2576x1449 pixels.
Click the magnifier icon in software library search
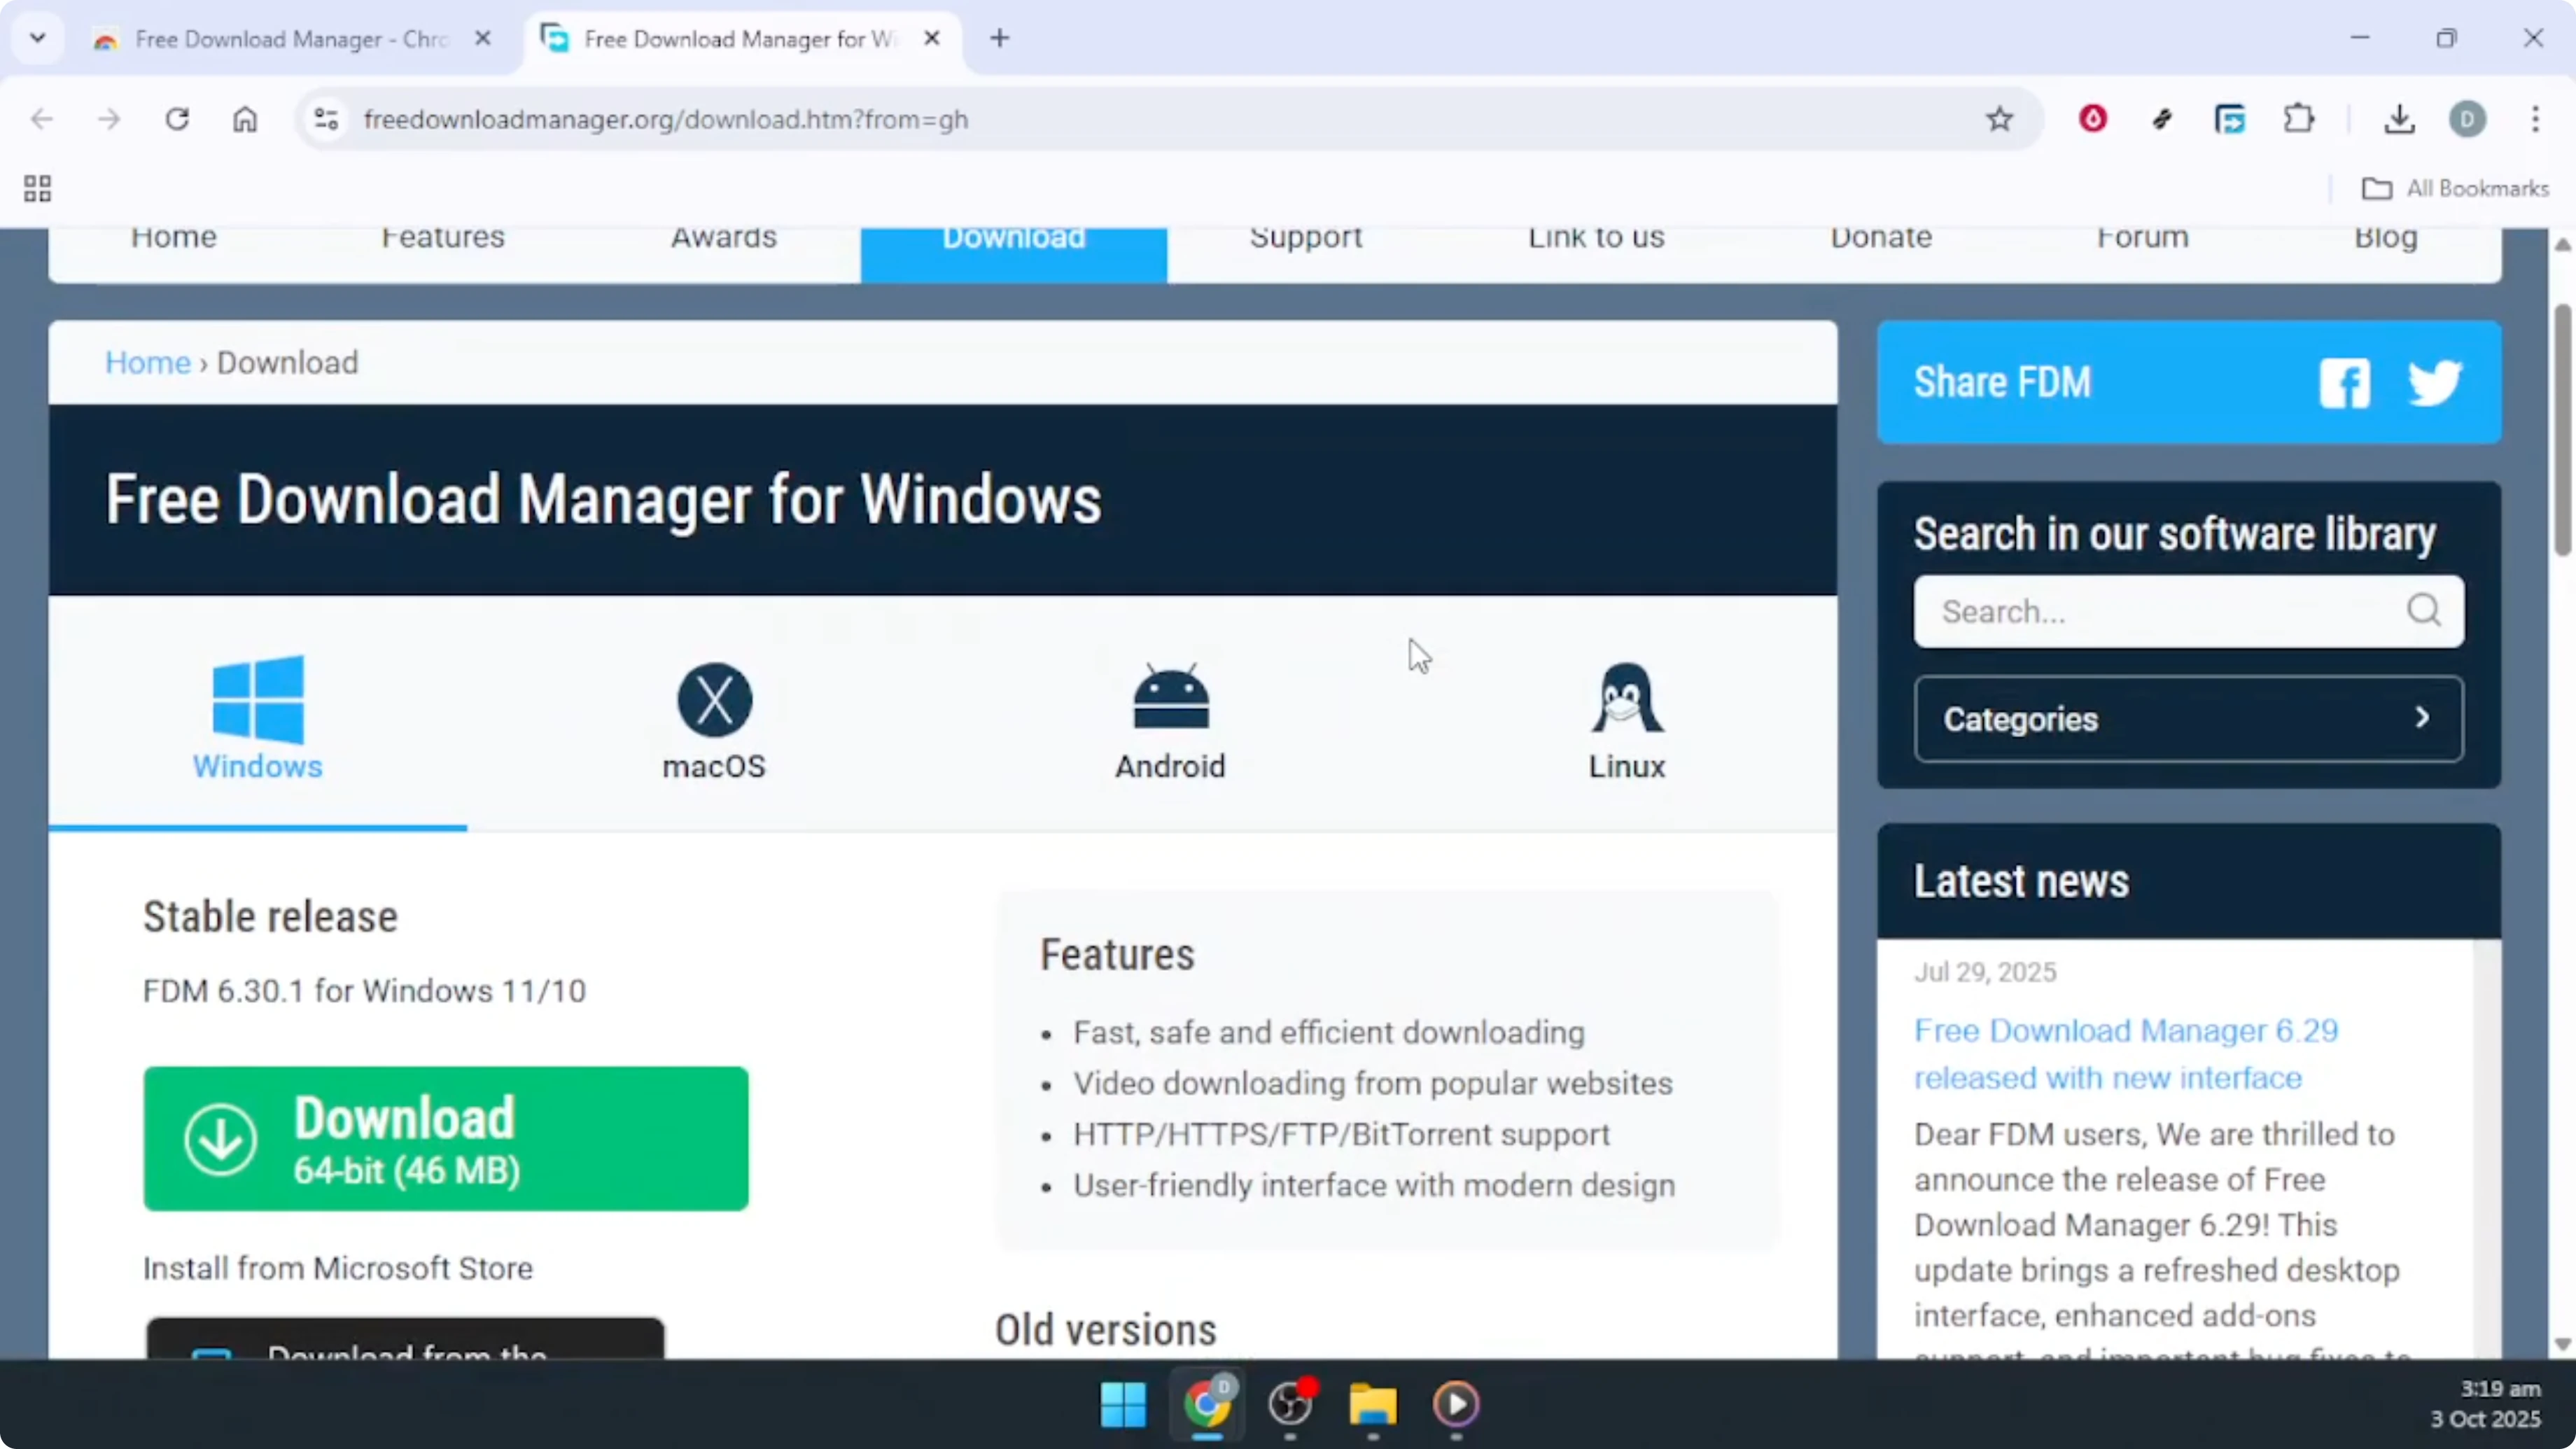(2423, 611)
